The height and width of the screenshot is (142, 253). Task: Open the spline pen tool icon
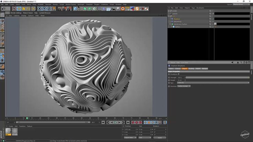click(x=80, y=9)
